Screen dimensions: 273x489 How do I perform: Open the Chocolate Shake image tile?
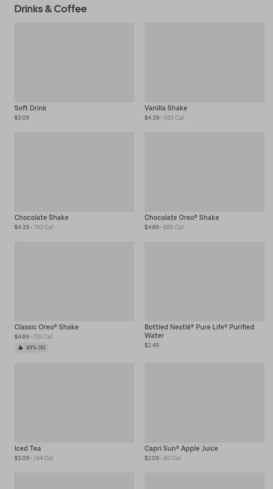tap(74, 172)
